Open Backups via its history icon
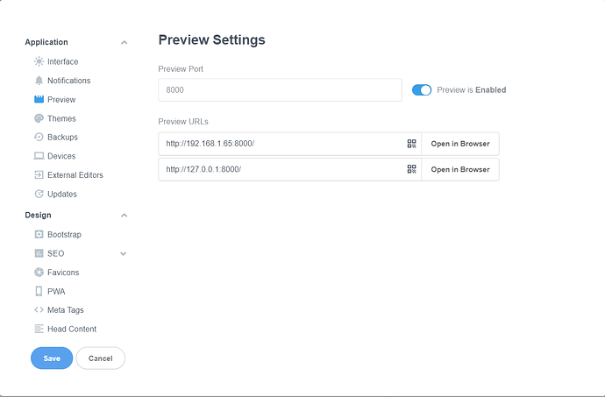Viewport: 605px width, 397px height. tap(39, 137)
